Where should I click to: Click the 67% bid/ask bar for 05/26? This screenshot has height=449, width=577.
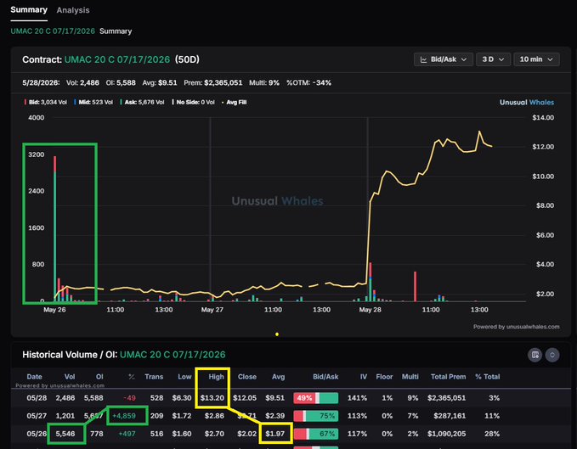[x=316, y=434]
